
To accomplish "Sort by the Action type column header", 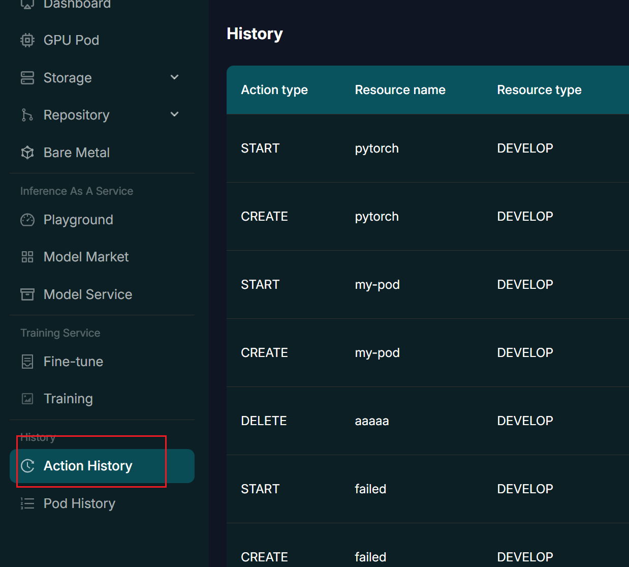I will (x=274, y=89).
